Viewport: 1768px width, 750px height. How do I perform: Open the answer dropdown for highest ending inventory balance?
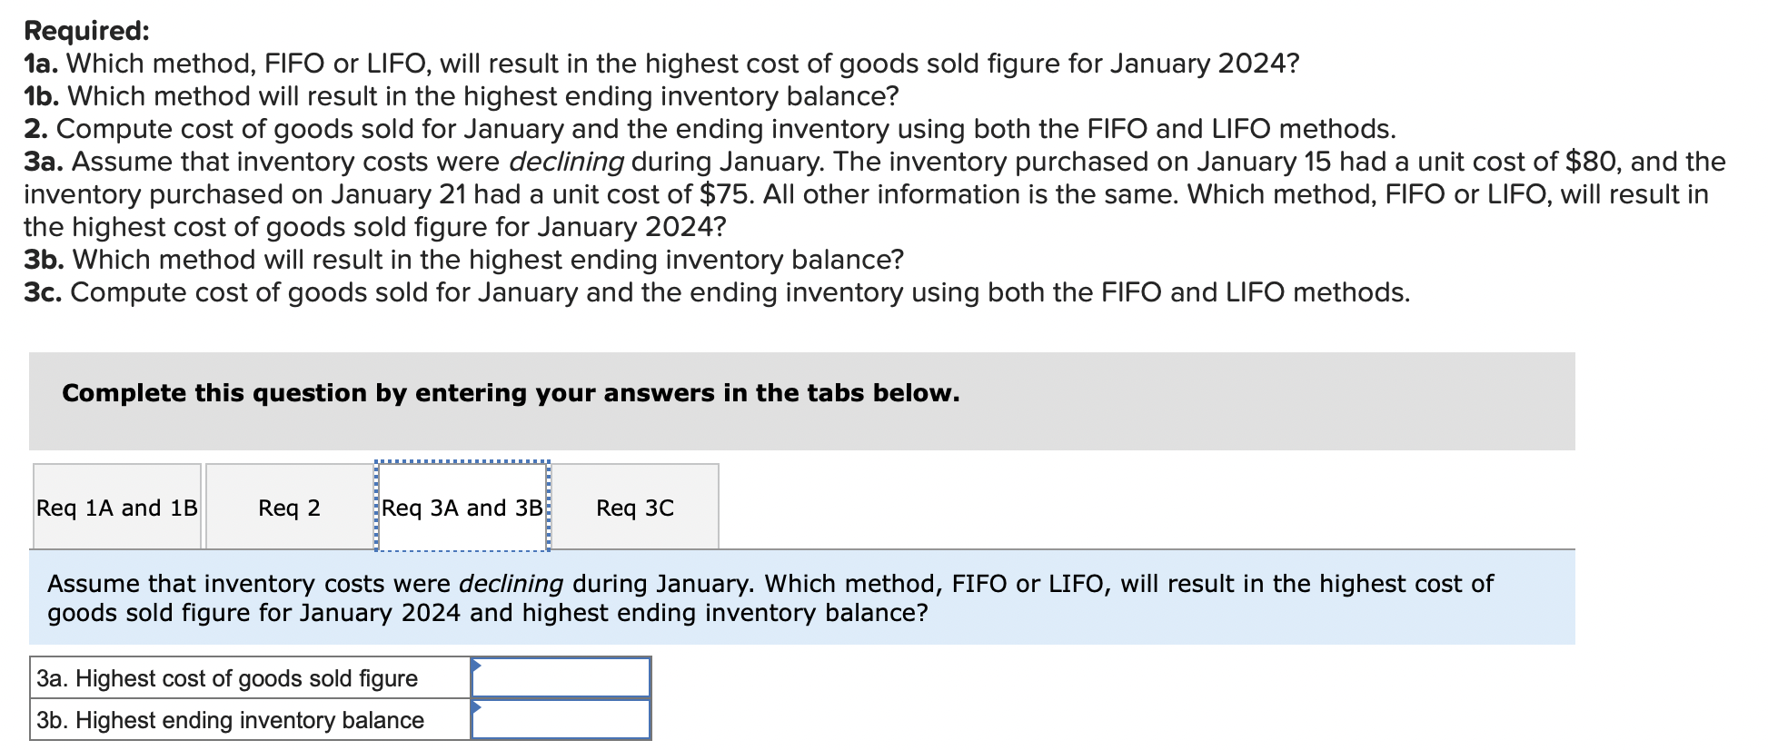[x=563, y=719]
